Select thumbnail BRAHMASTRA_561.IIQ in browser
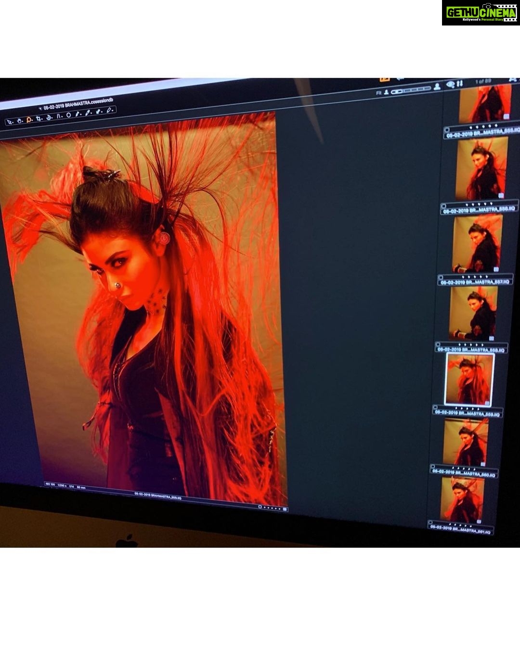This screenshot has width=520, height=646. point(462,499)
